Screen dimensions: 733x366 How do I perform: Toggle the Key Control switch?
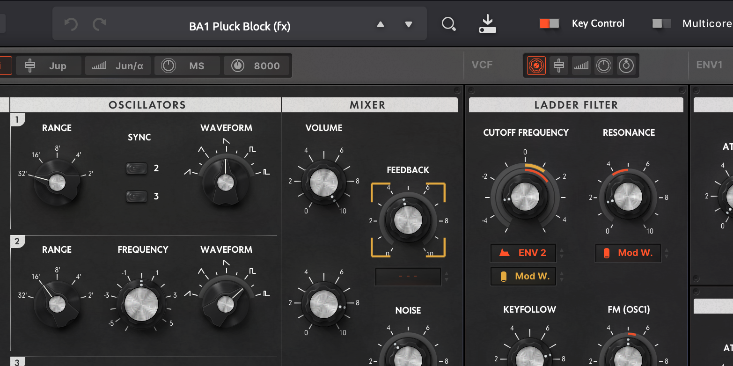(549, 23)
